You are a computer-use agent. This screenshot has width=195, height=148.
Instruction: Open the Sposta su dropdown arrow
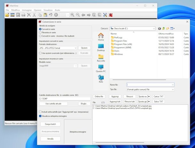pos(149,96)
